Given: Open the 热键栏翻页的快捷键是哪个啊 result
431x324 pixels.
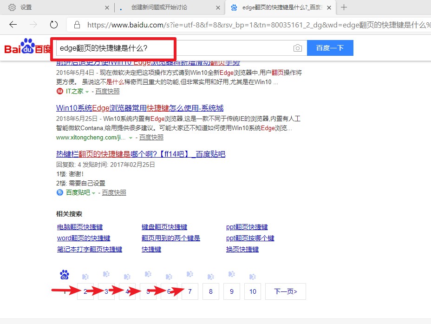Looking at the screenshot, I should [x=141, y=154].
